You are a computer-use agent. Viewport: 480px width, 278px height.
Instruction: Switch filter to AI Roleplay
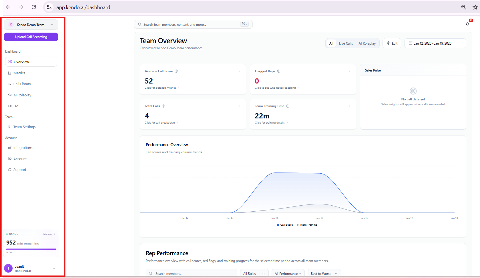tap(367, 43)
